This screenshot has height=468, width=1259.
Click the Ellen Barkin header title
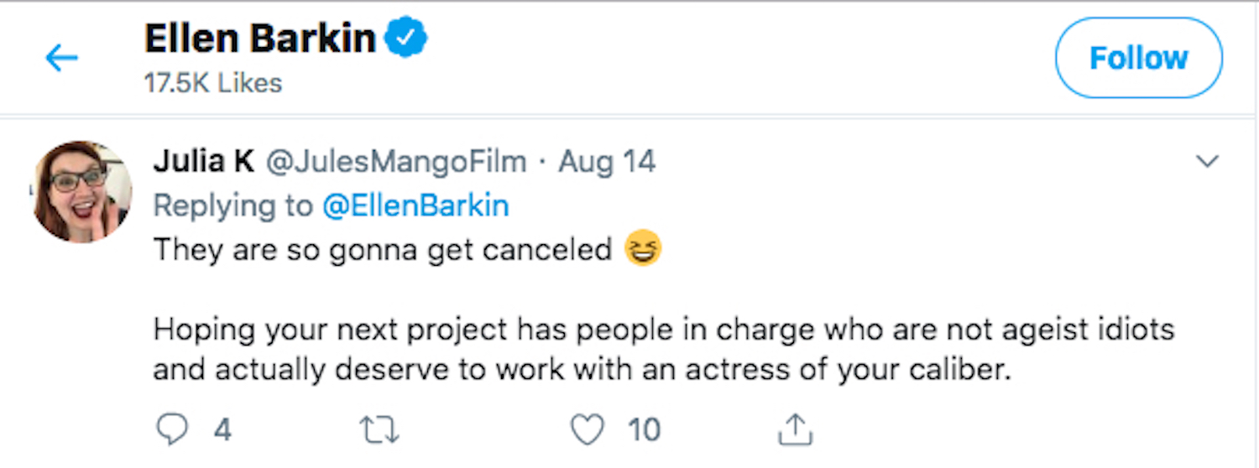(x=260, y=39)
